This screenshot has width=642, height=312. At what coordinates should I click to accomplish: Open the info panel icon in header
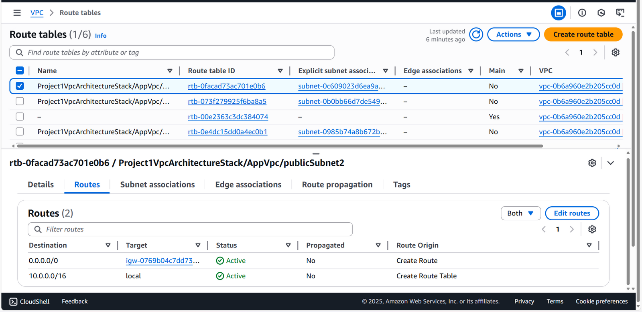pos(582,13)
